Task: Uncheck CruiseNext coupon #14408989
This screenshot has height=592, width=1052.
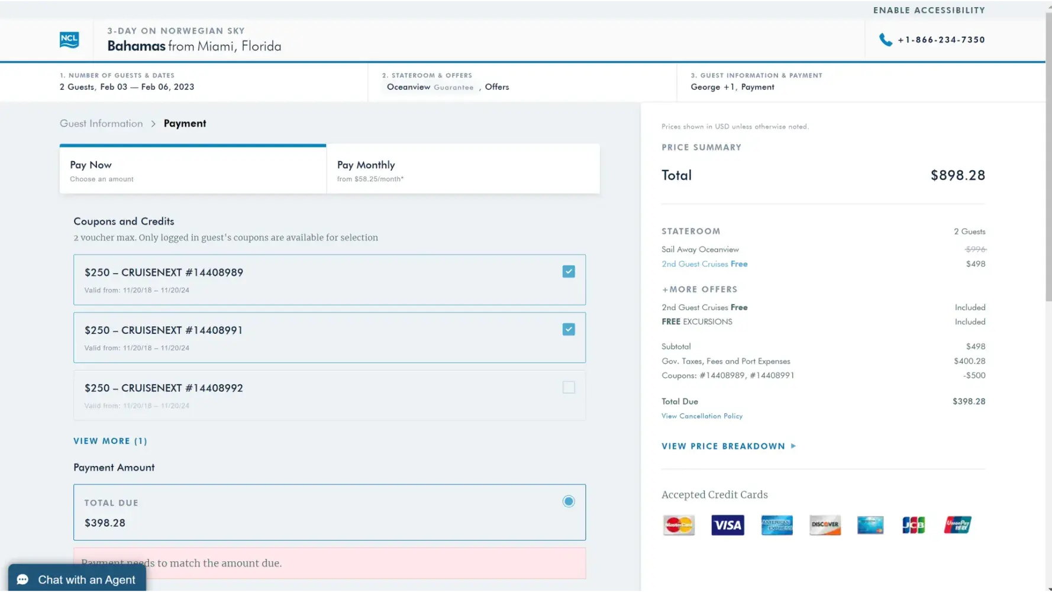Action: 569,272
